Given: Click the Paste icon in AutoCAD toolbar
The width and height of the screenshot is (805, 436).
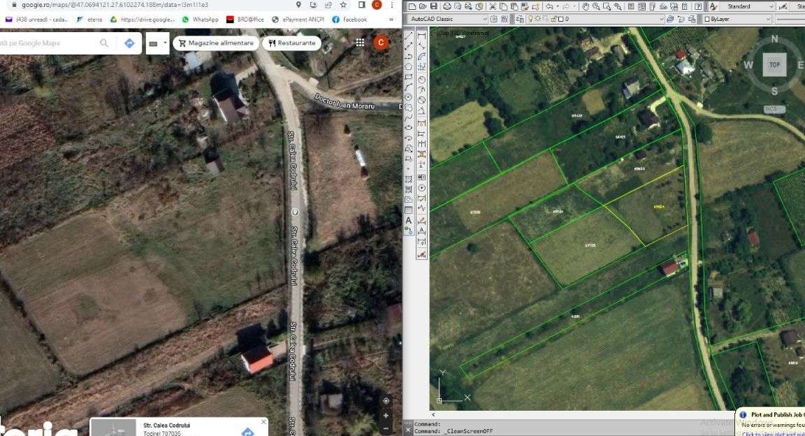Looking at the screenshot, I should pos(514,6).
